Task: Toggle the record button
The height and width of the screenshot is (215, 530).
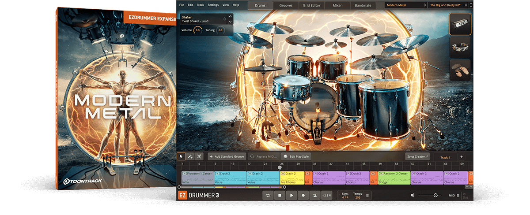Action: point(303,195)
